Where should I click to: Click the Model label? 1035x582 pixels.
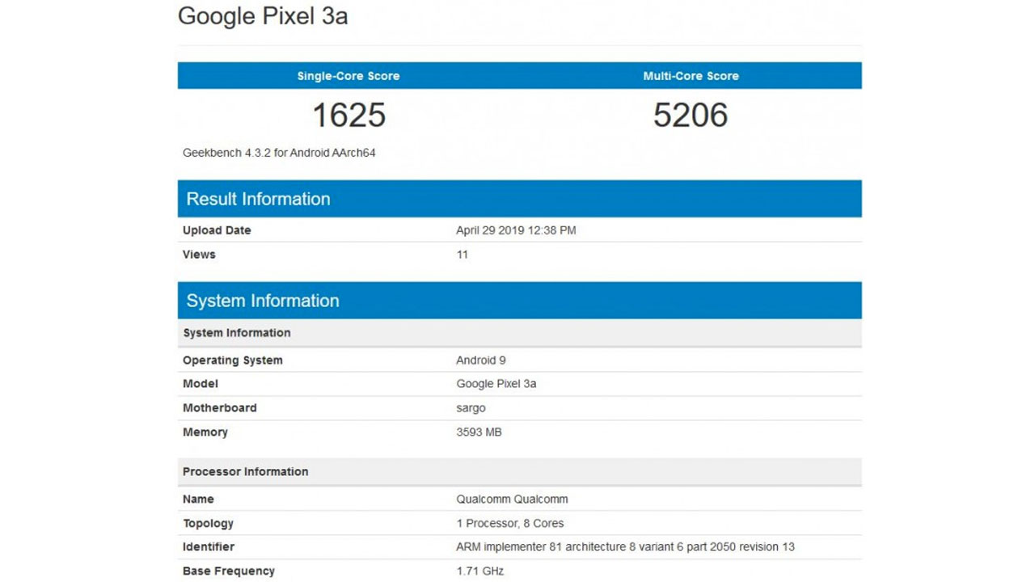(x=201, y=384)
